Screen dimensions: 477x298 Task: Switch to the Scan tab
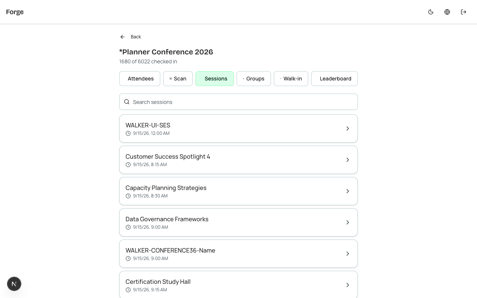click(178, 79)
